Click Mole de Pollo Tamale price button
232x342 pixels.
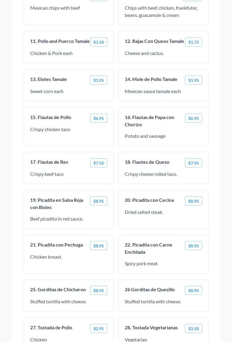pos(193,80)
